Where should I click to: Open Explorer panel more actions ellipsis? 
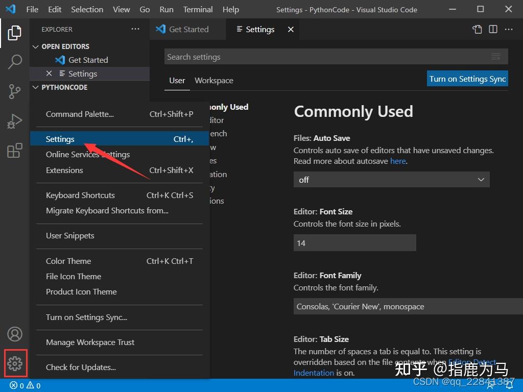point(135,30)
